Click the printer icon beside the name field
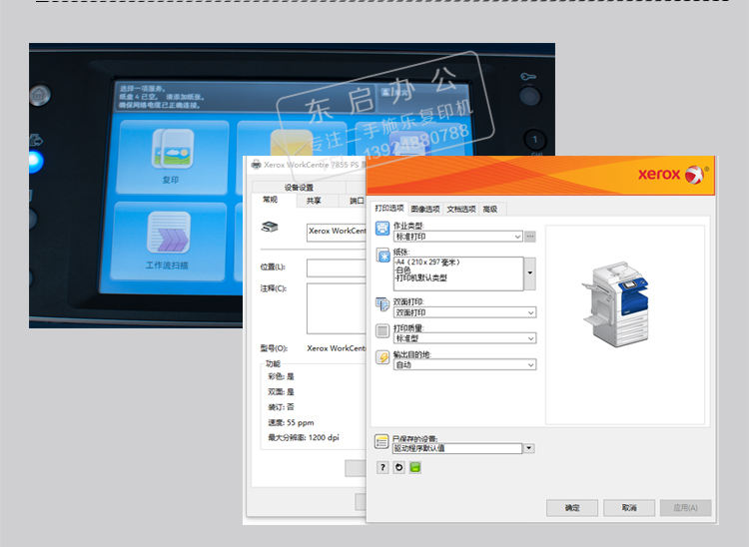The width and height of the screenshot is (749, 547). point(270,228)
